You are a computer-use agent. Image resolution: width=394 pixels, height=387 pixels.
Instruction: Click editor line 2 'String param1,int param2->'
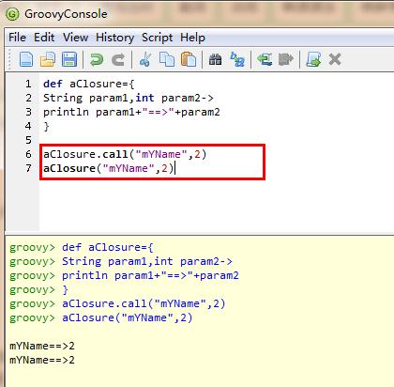(129, 98)
